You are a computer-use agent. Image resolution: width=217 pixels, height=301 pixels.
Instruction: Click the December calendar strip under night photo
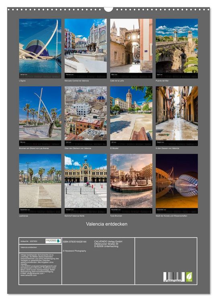177,211
